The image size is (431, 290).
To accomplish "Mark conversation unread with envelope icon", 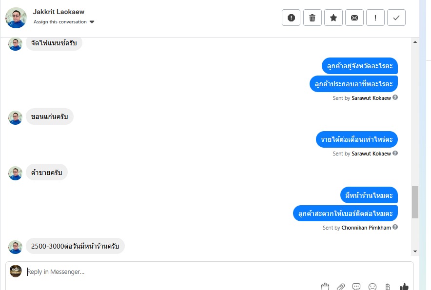I will point(354,18).
